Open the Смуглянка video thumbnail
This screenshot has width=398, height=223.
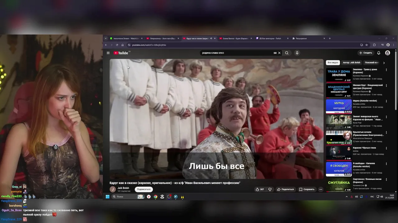(x=339, y=185)
